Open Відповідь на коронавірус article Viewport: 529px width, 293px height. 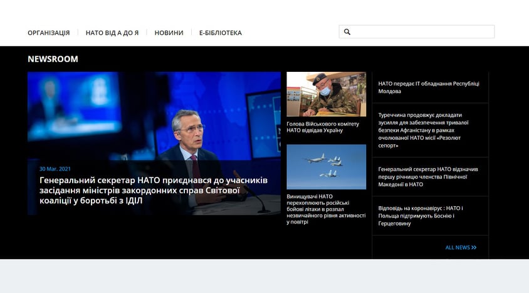click(421, 216)
